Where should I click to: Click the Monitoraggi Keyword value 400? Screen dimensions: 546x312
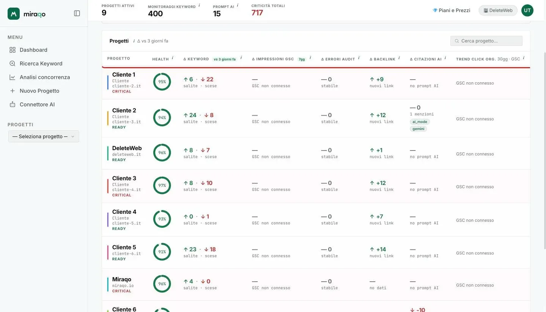pyautogui.click(x=155, y=14)
